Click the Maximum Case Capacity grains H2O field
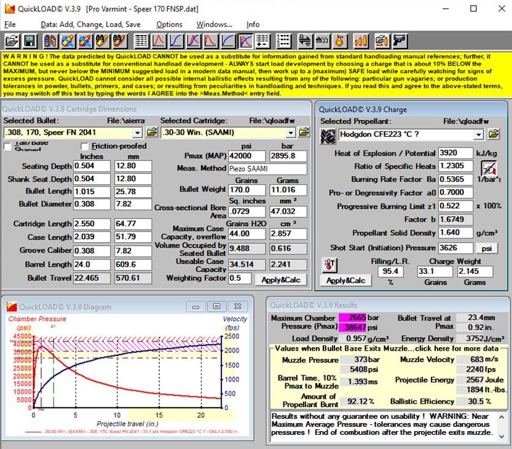The height and width of the screenshot is (449, 512). tap(247, 233)
